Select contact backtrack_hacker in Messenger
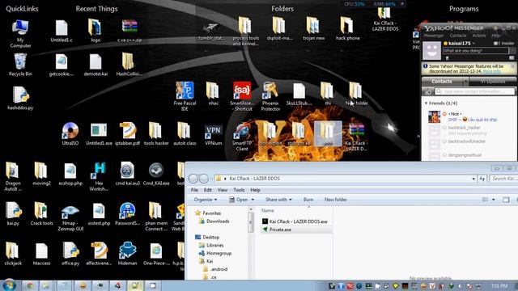This screenshot has width=518, height=291. [x=464, y=128]
